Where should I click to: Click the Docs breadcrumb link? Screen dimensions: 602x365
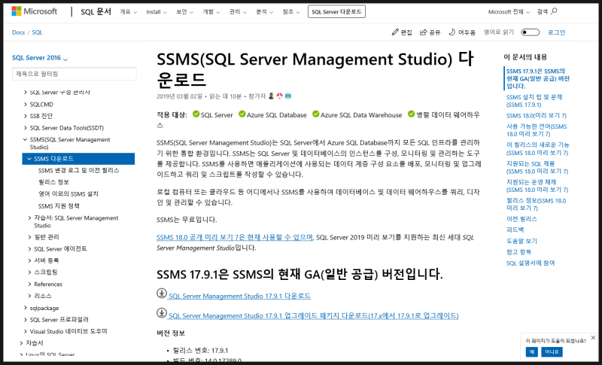click(x=18, y=32)
